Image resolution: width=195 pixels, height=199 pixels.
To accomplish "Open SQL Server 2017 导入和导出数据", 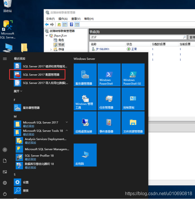I will coord(41,83).
